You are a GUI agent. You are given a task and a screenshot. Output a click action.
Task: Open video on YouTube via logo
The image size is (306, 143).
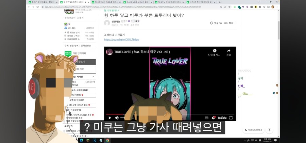click(222, 118)
